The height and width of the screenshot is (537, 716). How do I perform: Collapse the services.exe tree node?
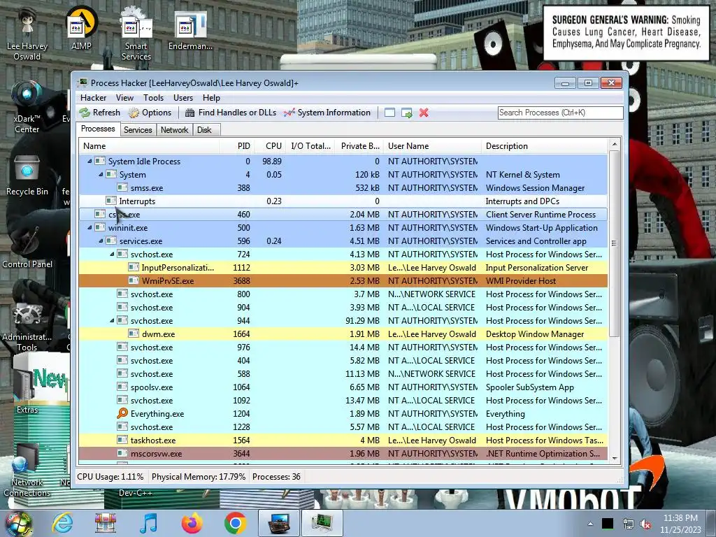click(x=101, y=241)
